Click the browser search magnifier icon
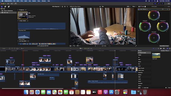 (67, 6)
